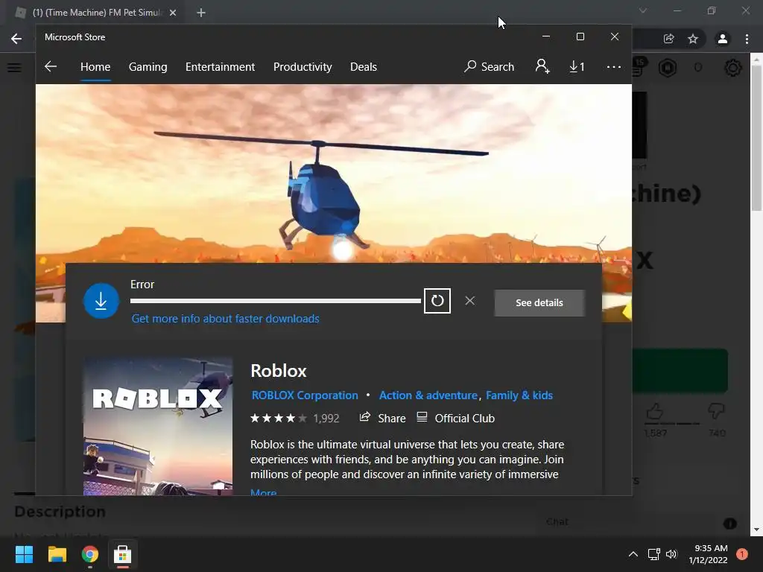Click the star rating for Roblox
This screenshot has width=763, height=572.
(x=279, y=419)
